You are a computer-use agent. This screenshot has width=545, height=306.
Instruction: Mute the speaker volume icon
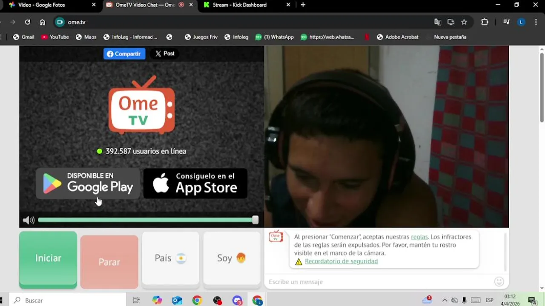pos(29,220)
